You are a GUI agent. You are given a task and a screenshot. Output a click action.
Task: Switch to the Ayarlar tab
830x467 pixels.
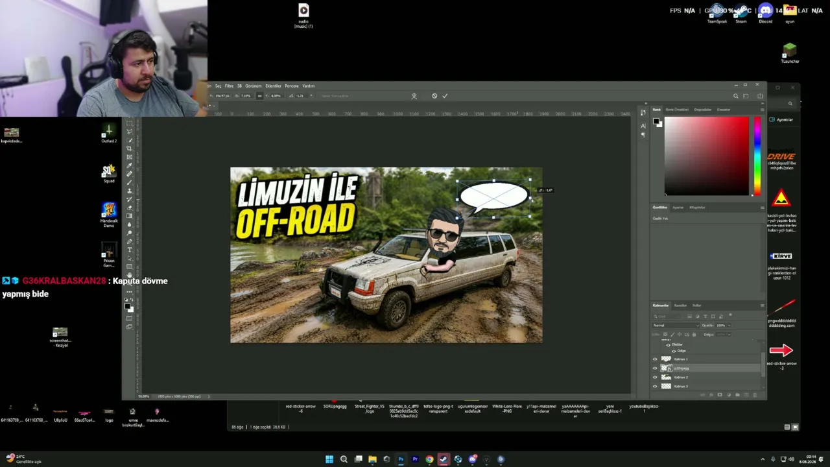pos(678,208)
